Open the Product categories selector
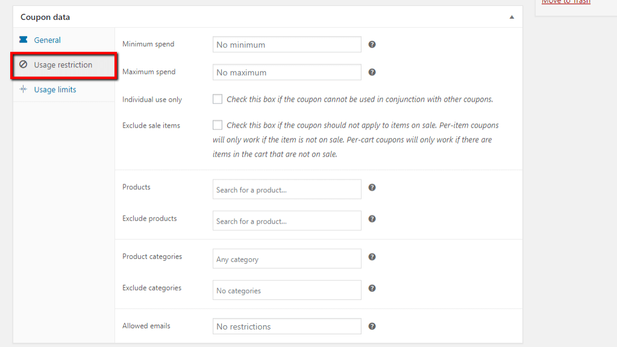The height and width of the screenshot is (347, 617). click(287, 258)
